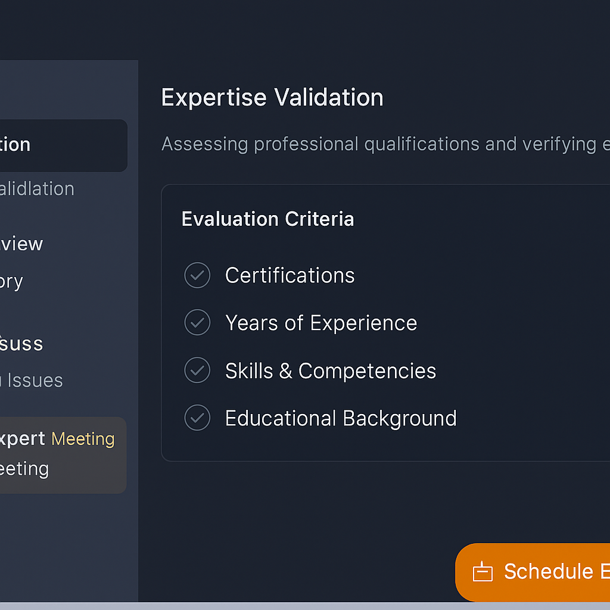The width and height of the screenshot is (610, 610).
Task: Select the sidebar item ending in "suss"
Action: (x=21, y=344)
